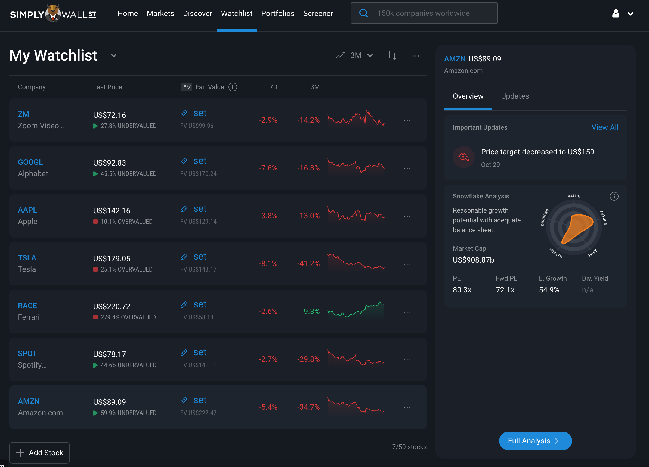This screenshot has width=649, height=467.
Task: Open the watchlist three-dot options menu
Action: point(416,56)
